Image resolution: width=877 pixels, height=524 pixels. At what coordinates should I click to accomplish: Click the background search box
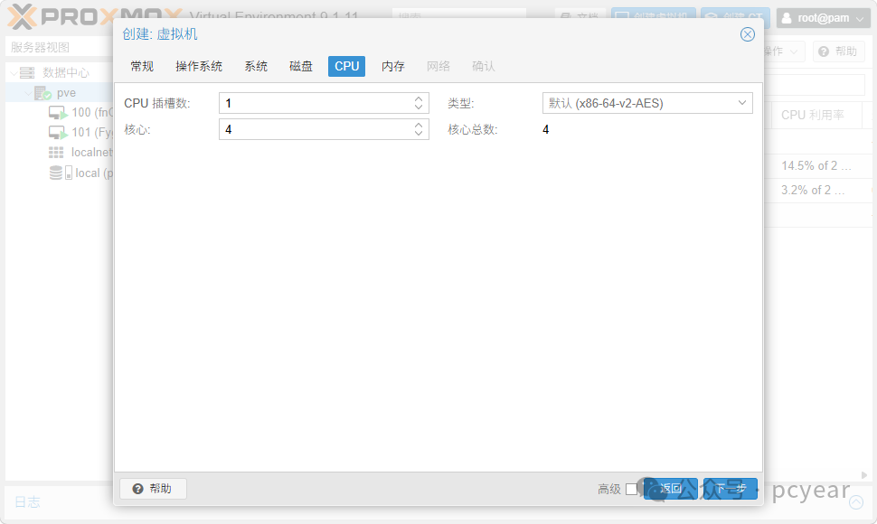[x=458, y=16]
